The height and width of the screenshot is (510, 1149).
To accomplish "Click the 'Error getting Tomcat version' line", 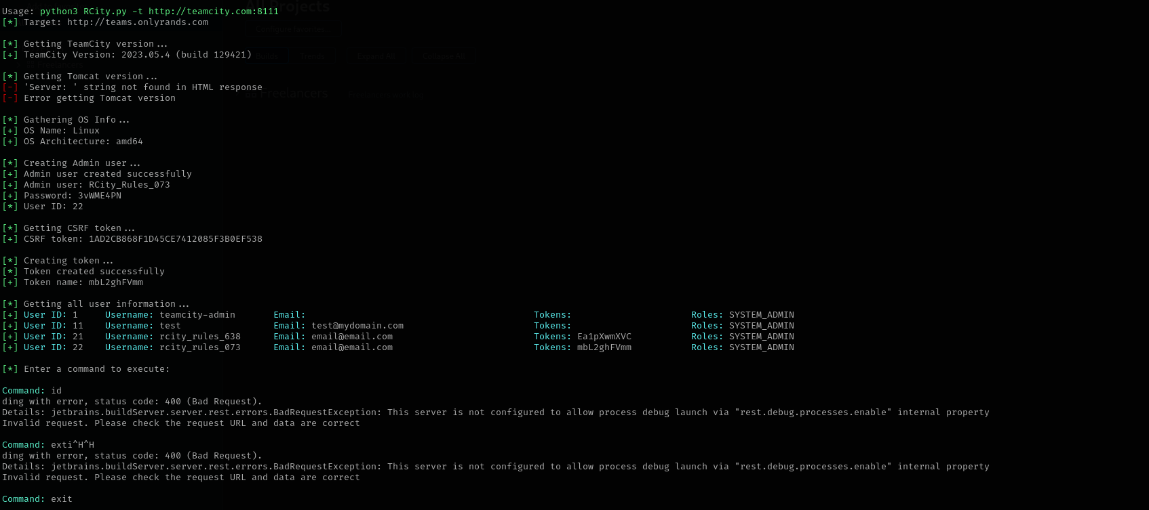I will [x=89, y=98].
